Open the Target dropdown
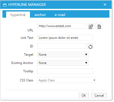Viewport: 114px width, 102px height. click(x=63, y=55)
